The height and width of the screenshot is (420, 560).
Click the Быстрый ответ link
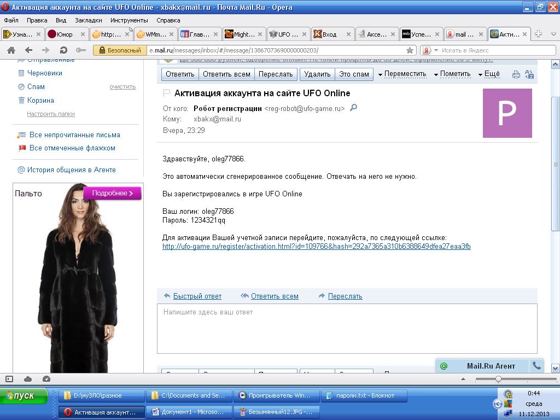click(197, 296)
